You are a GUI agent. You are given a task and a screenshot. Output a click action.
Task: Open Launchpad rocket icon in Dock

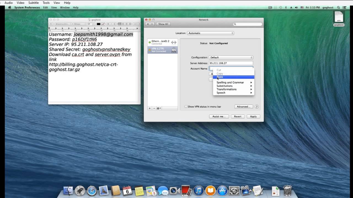point(80,191)
